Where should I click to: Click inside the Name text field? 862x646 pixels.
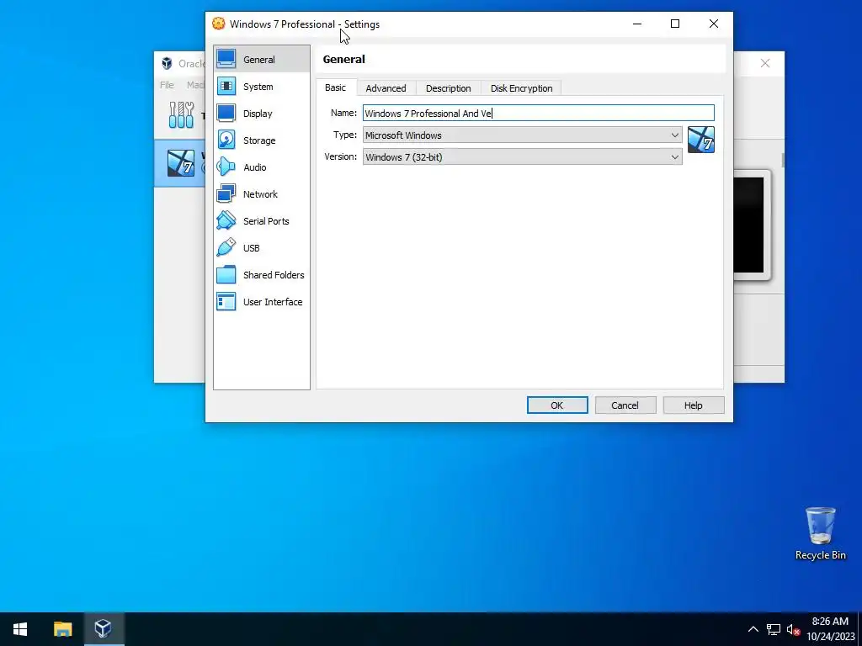point(538,114)
